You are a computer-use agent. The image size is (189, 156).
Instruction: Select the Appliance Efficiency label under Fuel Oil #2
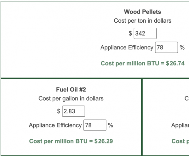pos(55,125)
